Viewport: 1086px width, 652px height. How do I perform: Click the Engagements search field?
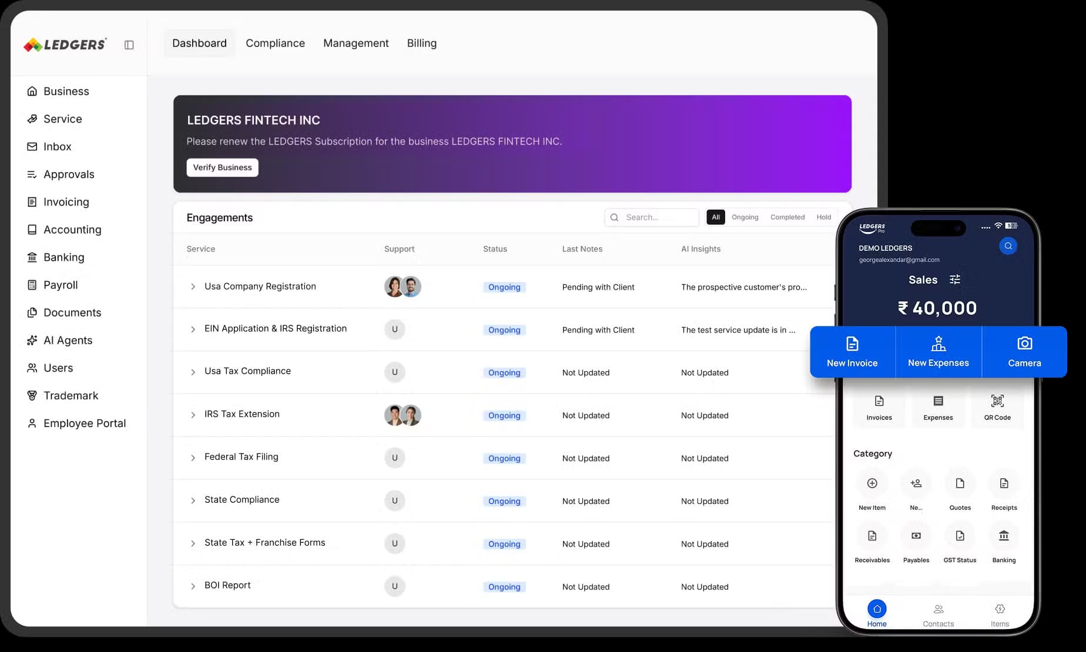click(652, 217)
